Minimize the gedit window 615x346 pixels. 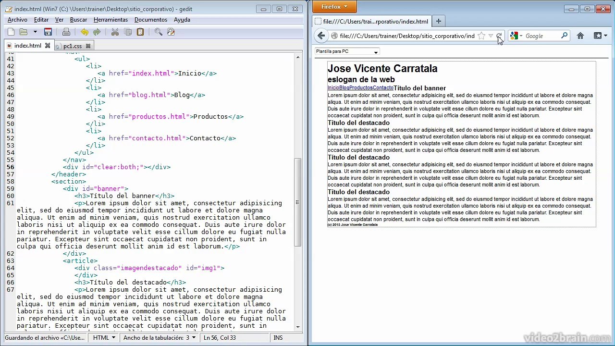(263, 9)
